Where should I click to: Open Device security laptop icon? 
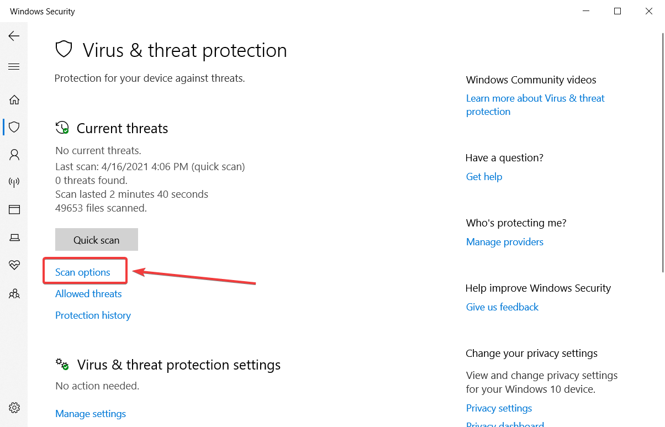pyautogui.click(x=14, y=238)
